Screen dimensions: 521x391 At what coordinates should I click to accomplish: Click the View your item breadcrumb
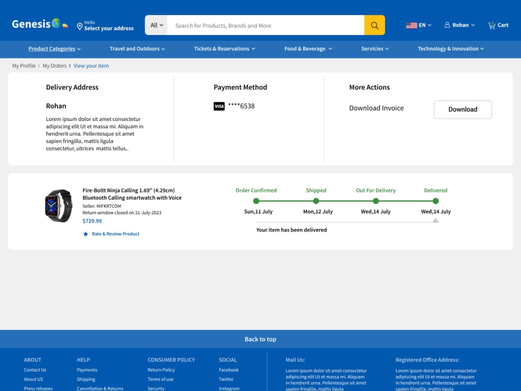[x=91, y=66]
